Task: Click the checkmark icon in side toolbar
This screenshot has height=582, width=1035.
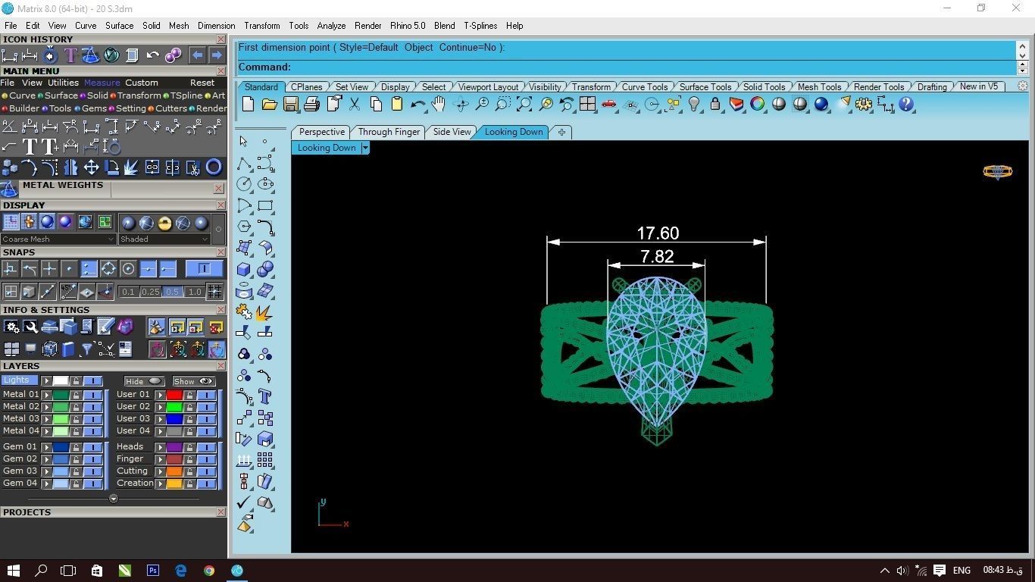Action: [244, 502]
